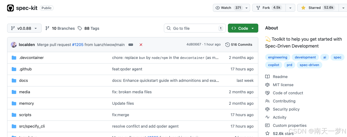
Task: Expand commit message ellipsis button
Action: tap(131, 44)
